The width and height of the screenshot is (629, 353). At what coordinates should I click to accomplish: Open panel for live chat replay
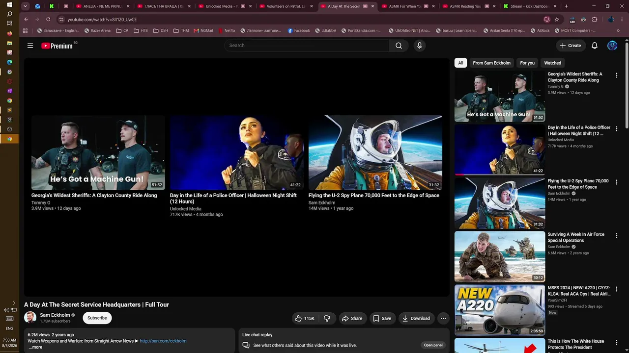click(433, 345)
